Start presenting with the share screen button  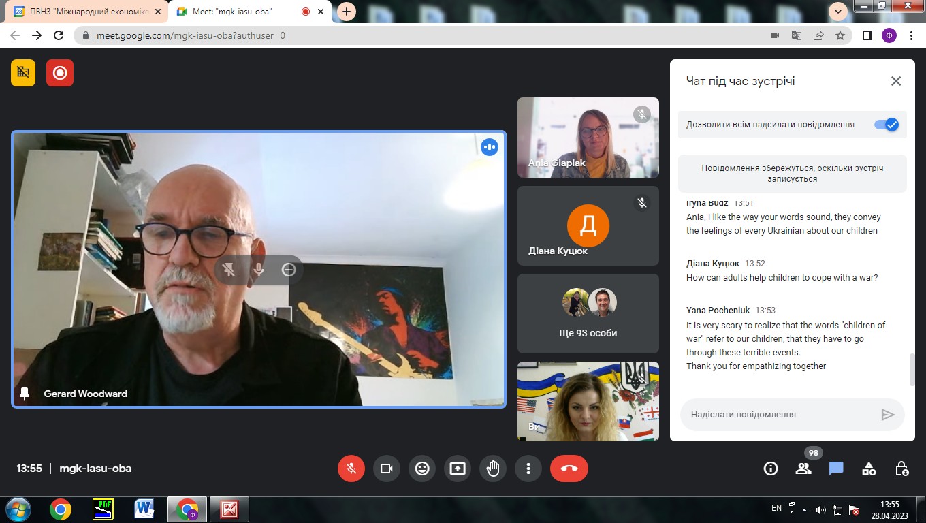458,469
